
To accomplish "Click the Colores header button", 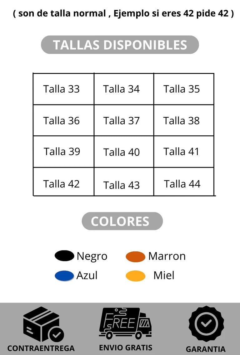I will pos(122,221).
